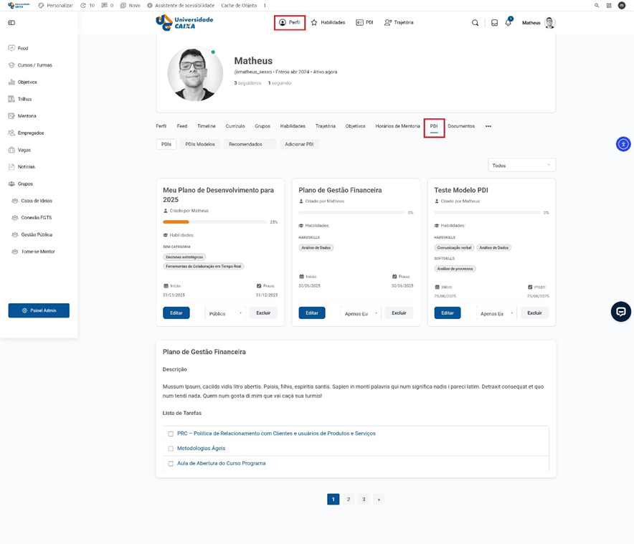Collapse the sidebar using panel toggle icon
The height and width of the screenshot is (544, 634).
11,23
